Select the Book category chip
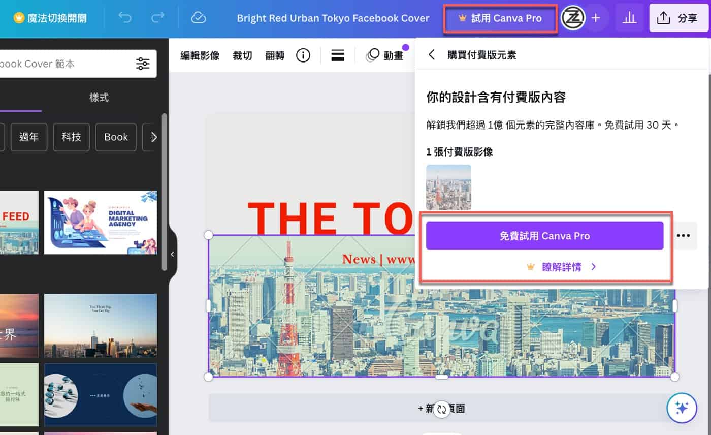711x435 pixels. click(116, 137)
